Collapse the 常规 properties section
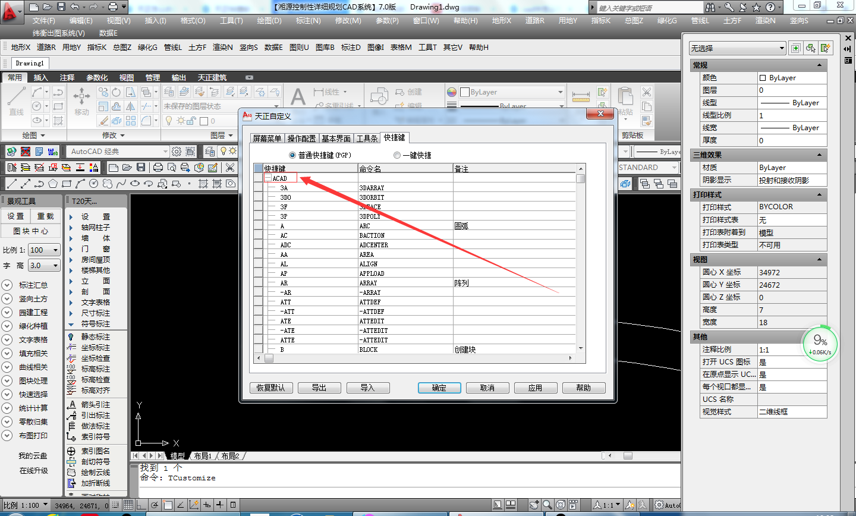This screenshot has height=516, width=856. click(x=820, y=65)
